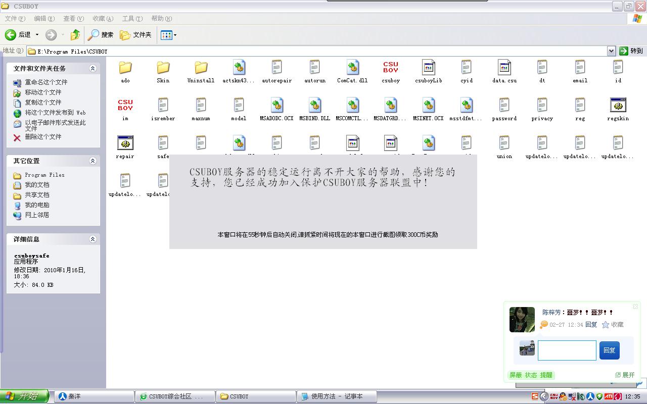The width and height of the screenshot is (647, 404).
Task: Click 收藏 star in message popup
Action: (613, 325)
